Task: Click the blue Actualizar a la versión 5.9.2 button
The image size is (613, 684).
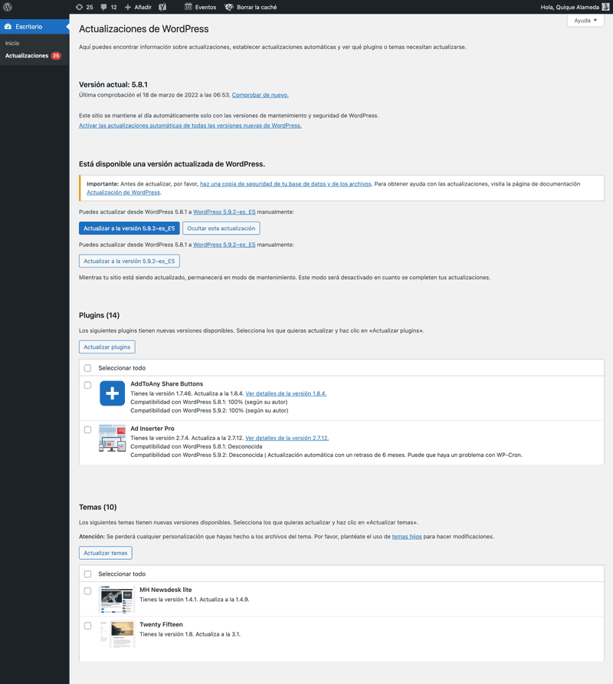Action: click(129, 229)
